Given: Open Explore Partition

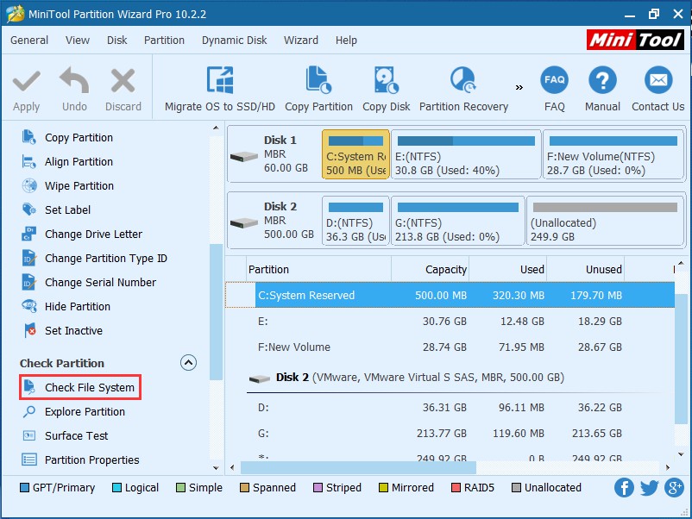Looking at the screenshot, I should coord(85,412).
